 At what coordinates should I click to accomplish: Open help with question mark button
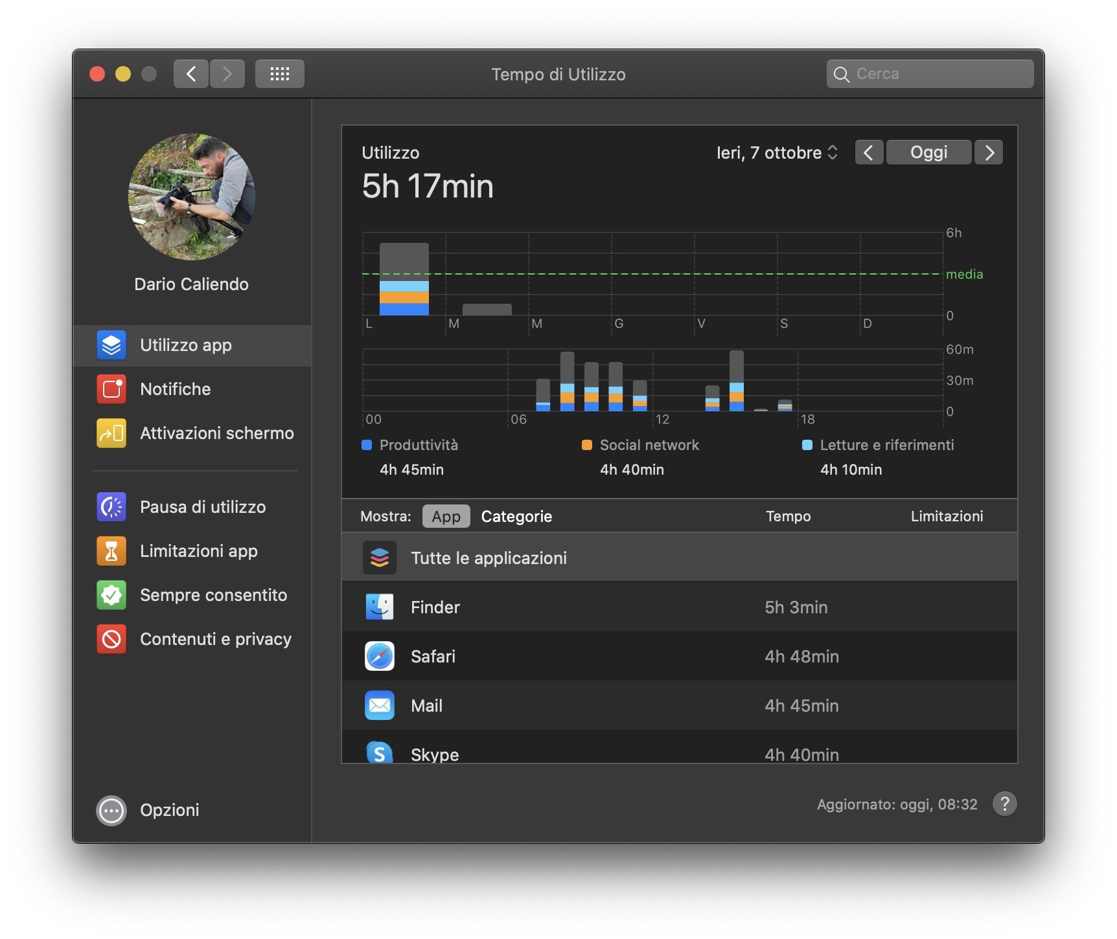1005,804
